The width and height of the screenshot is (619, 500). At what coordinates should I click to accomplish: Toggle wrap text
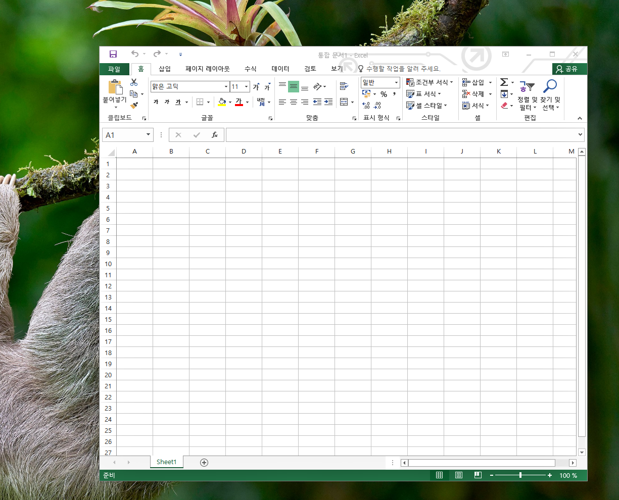344,86
